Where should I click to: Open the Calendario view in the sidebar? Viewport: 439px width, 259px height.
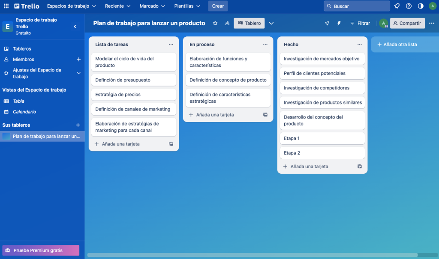24,112
